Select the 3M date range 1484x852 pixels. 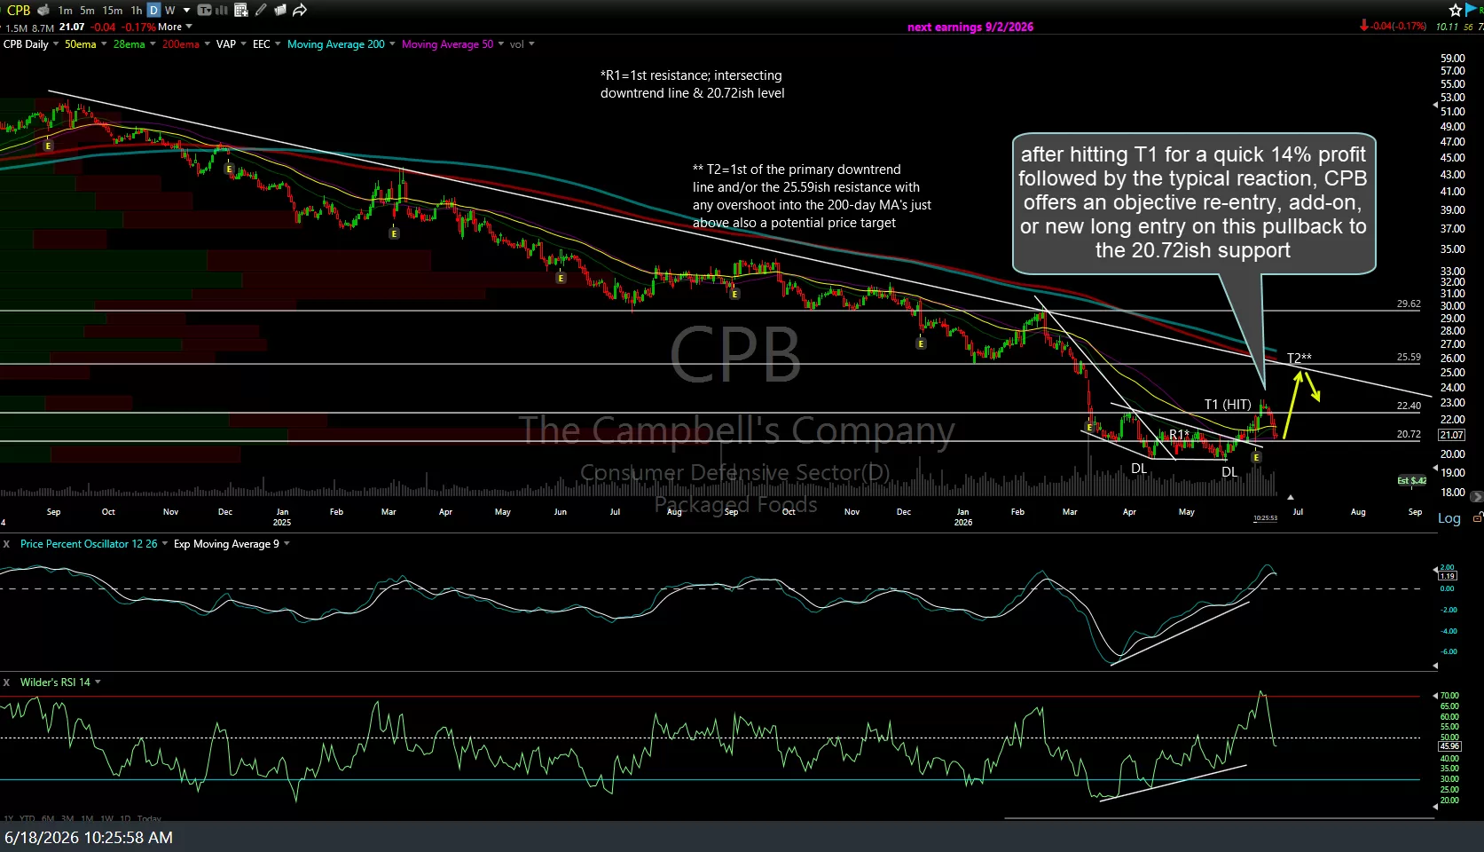click(x=67, y=818)
